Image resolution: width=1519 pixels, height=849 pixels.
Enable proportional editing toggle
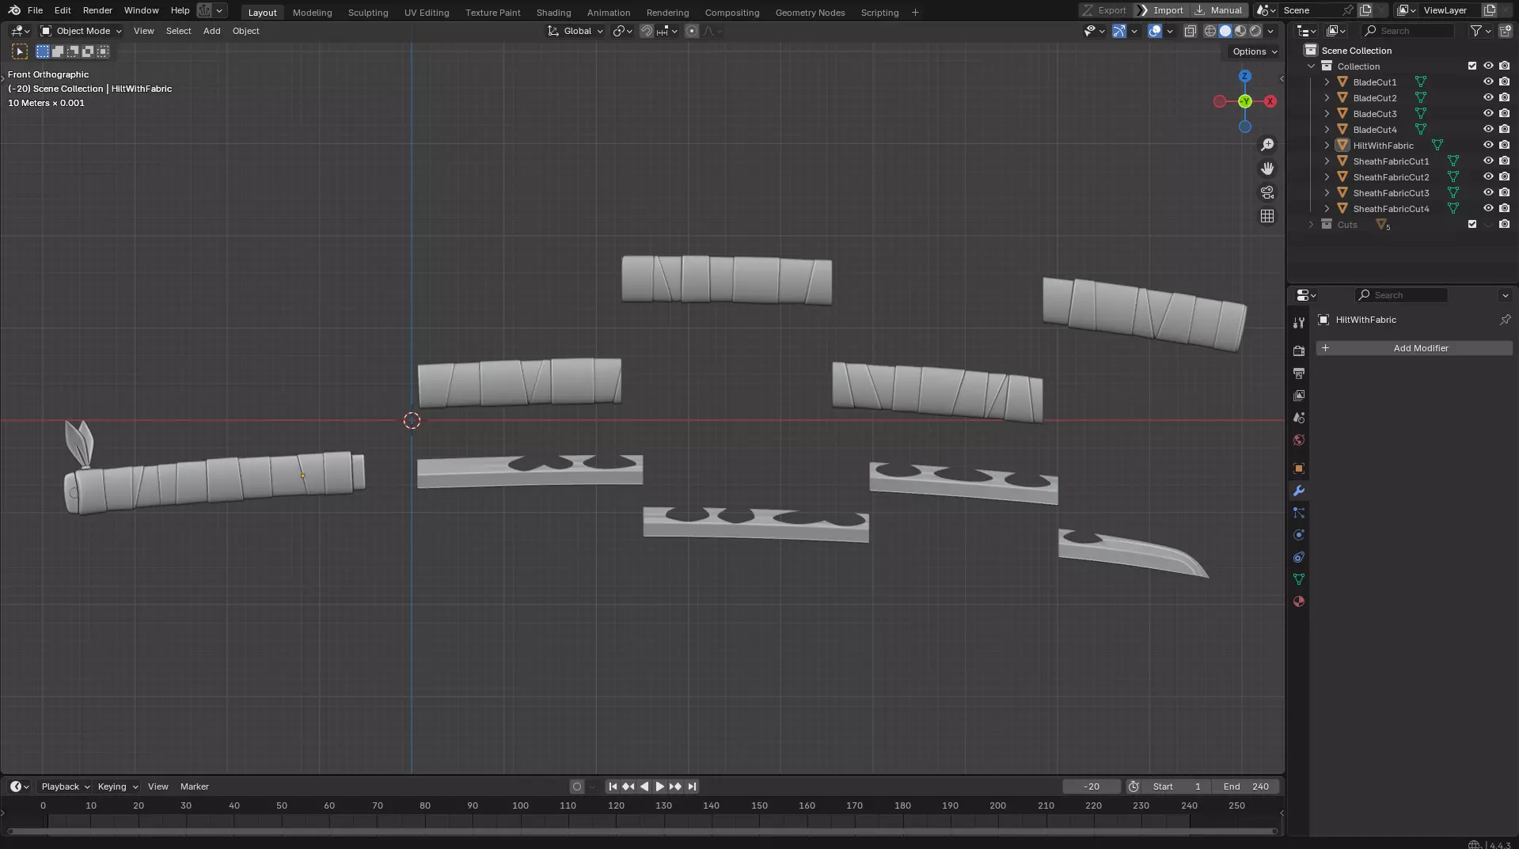692,31
